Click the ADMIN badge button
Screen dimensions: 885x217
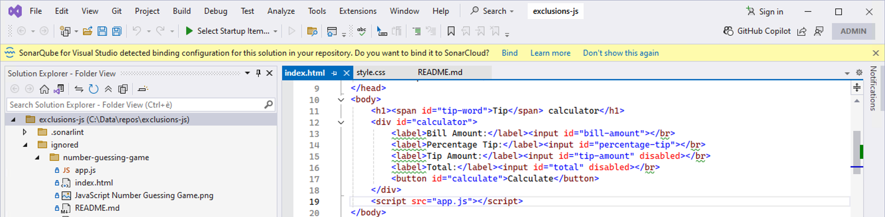[853, 31]
